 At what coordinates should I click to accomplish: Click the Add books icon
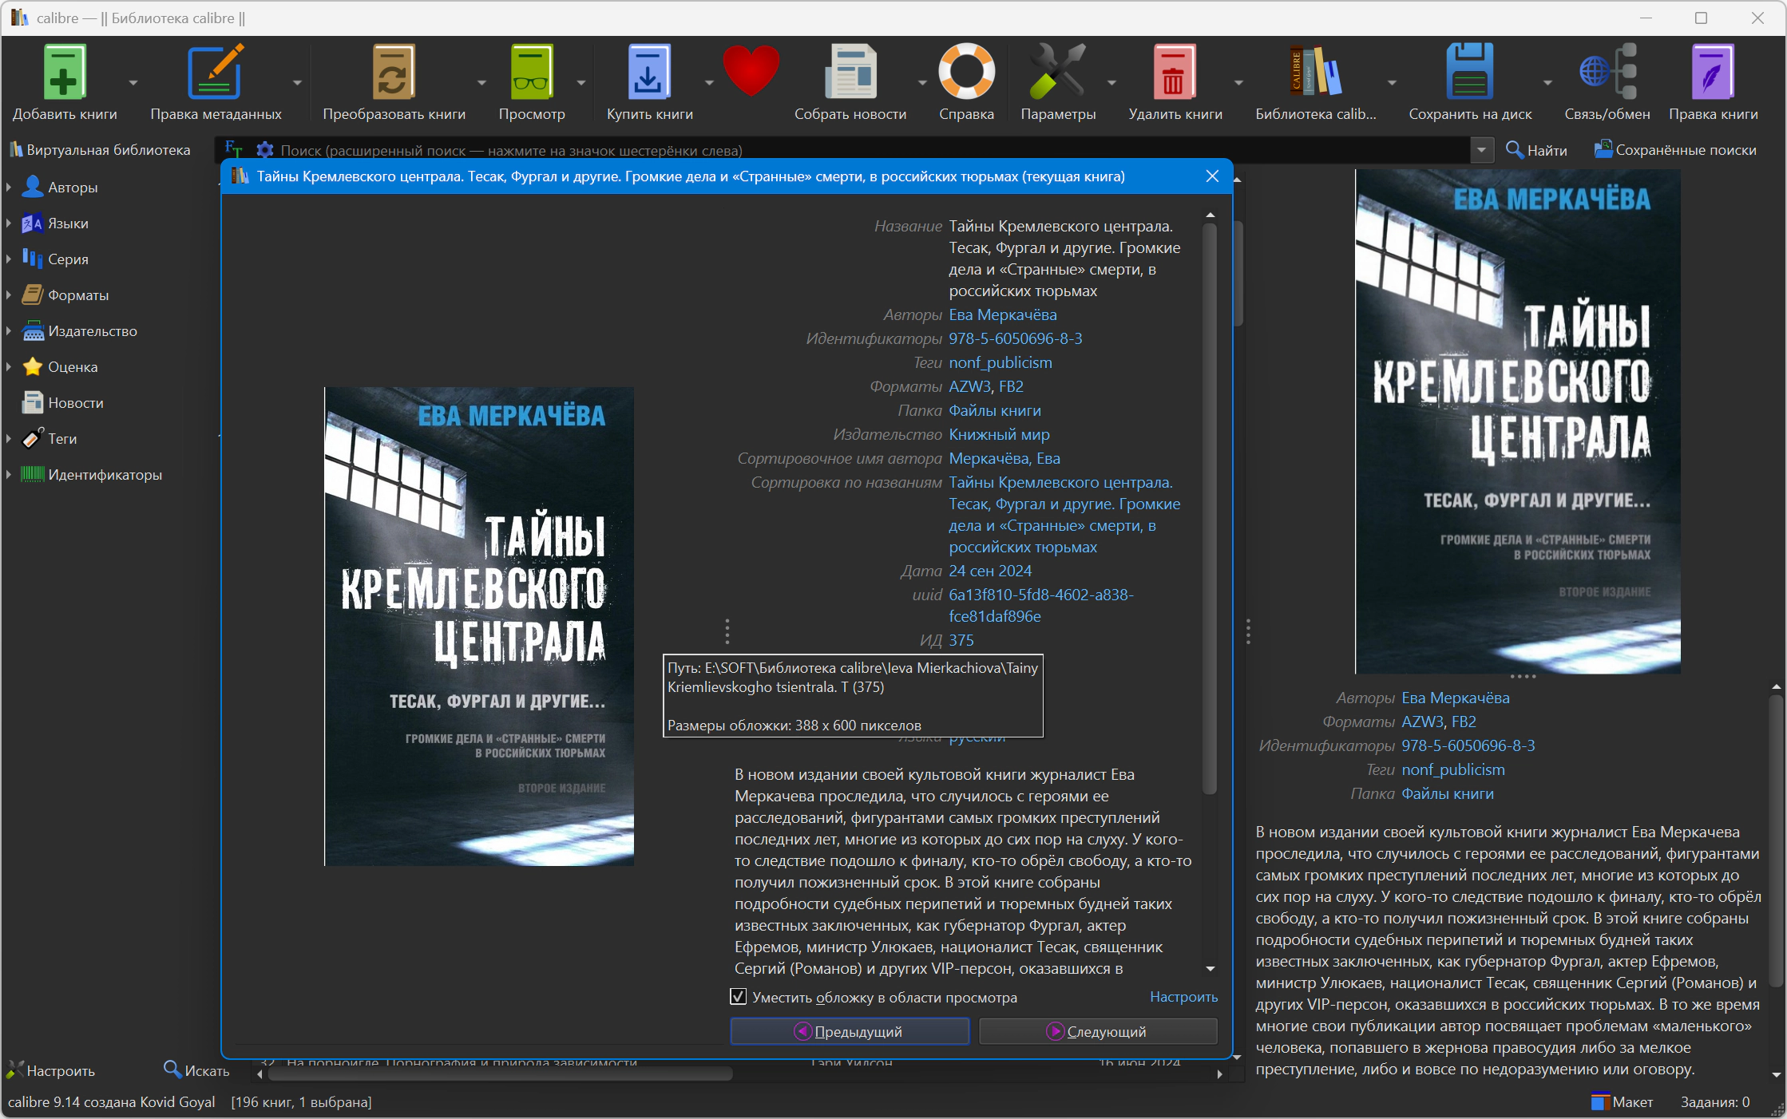click(x=64, y=72)
